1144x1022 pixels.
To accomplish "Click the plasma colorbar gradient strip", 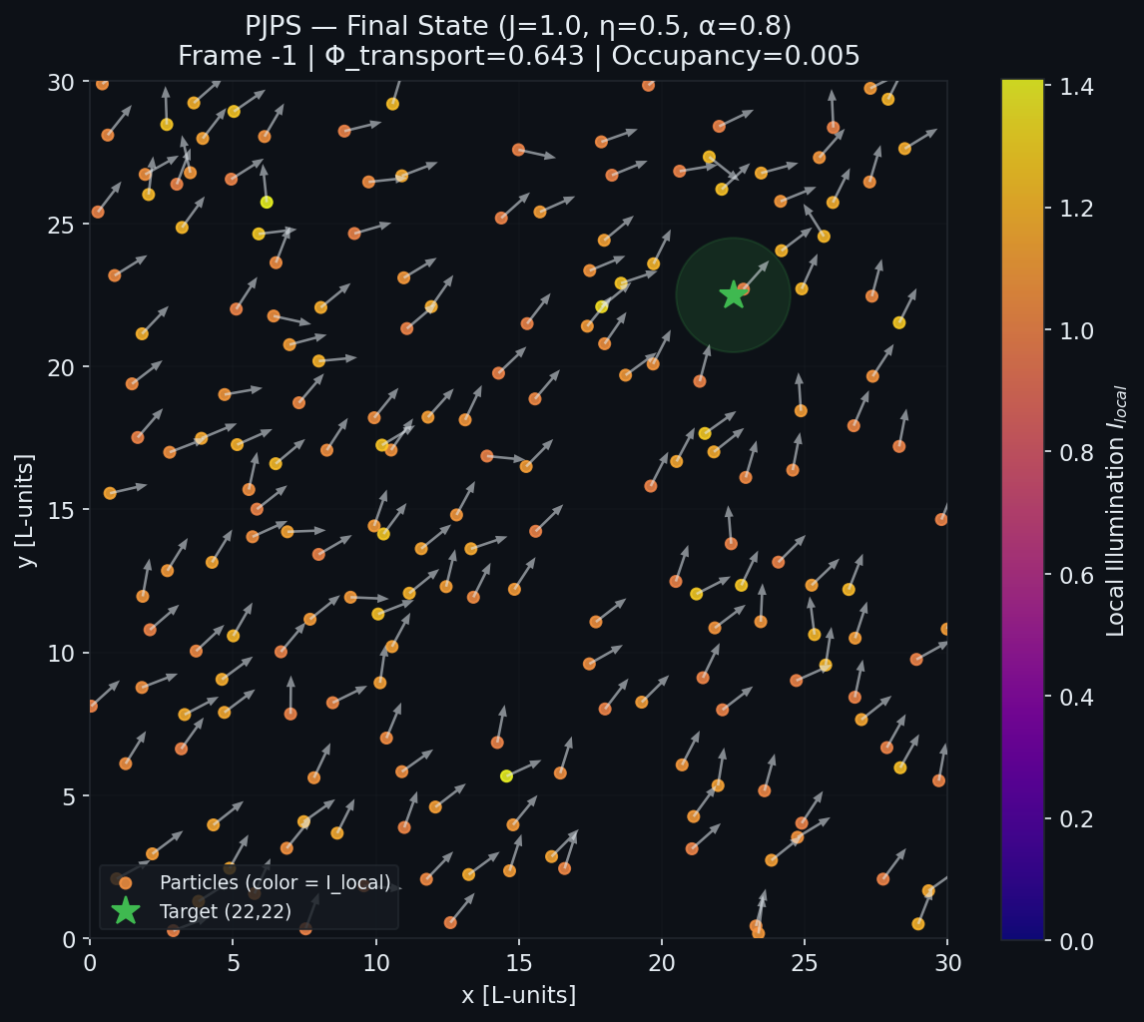I will [1022, 510].
